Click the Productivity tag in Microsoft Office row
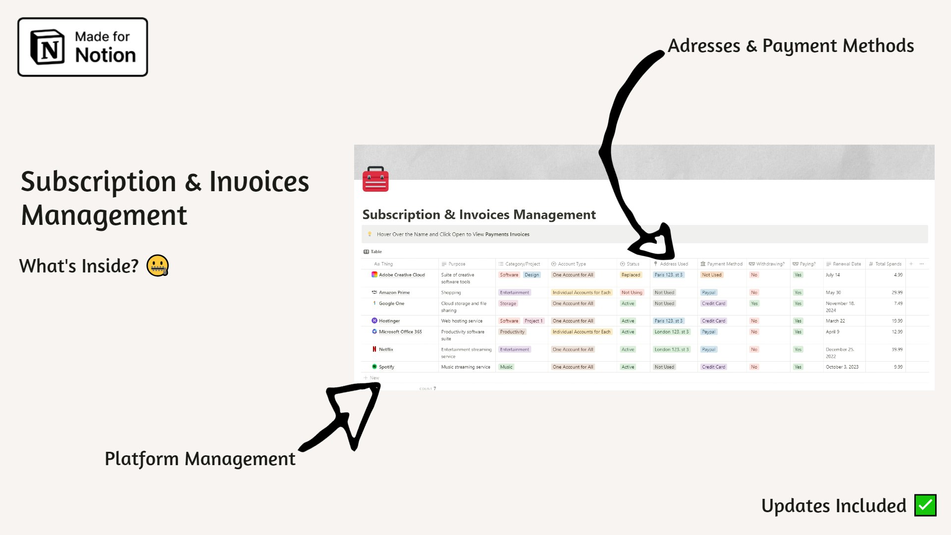The height and width of the screenshot is (535, 951). click(x=512, y=332)
